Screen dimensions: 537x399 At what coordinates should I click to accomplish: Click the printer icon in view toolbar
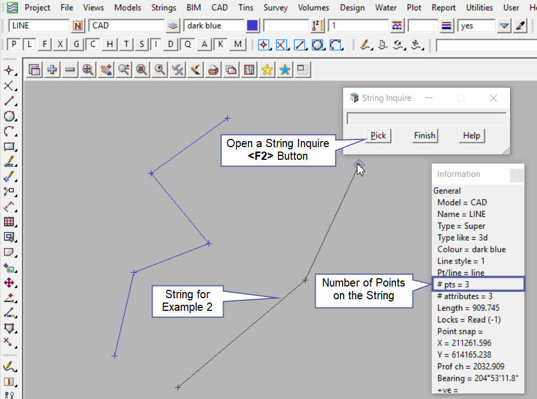point(213,69)
